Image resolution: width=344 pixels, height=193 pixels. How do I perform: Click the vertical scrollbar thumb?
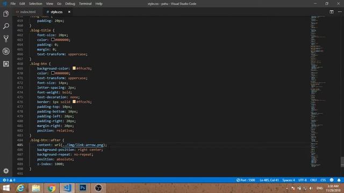(342, 162)
